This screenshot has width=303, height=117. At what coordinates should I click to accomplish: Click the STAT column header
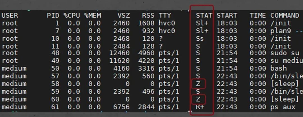click(x=204, y=15)
